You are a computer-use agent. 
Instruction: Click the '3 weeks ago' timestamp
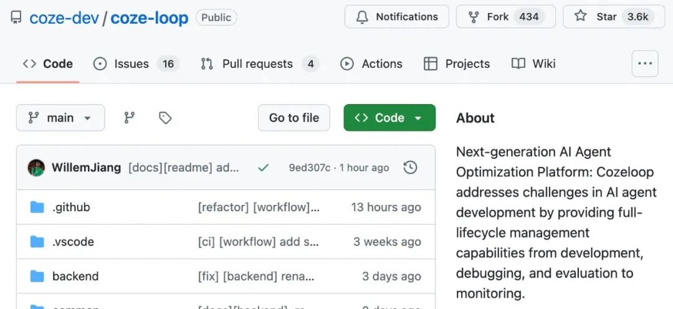coord(387,242)
